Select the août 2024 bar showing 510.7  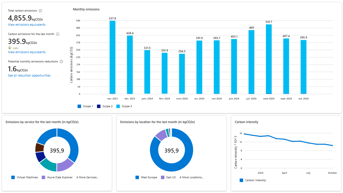[x=269, y=59]
